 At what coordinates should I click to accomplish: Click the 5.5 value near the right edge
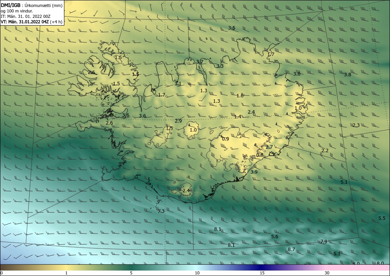coord(382,218)
